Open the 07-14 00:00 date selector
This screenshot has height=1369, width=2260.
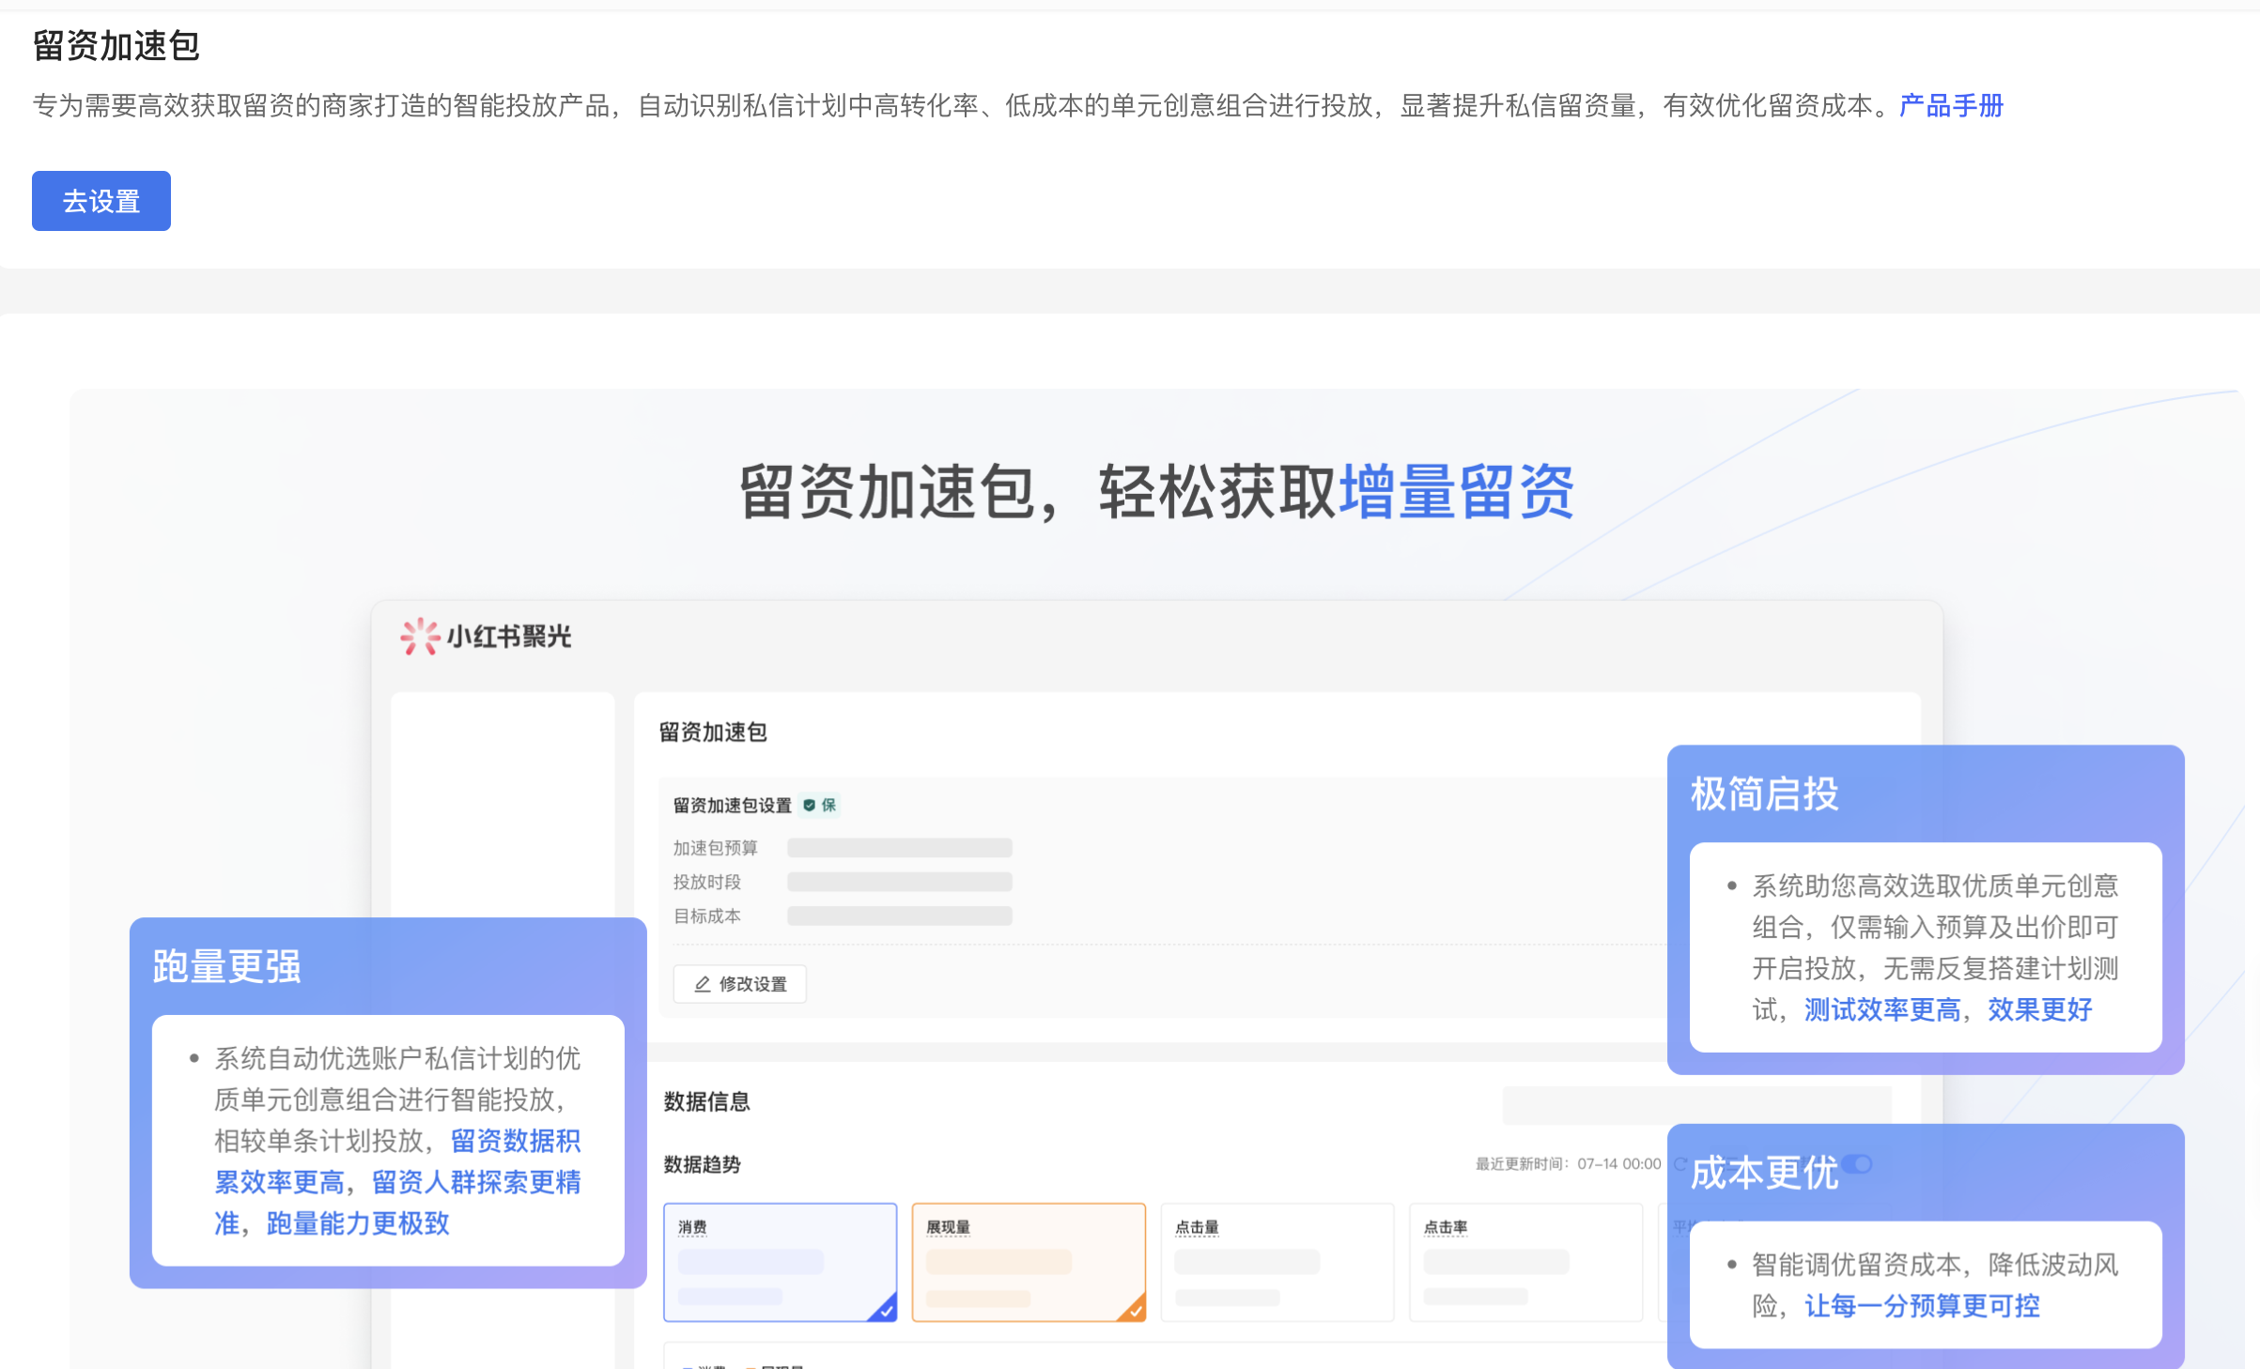(1618, 1163)
